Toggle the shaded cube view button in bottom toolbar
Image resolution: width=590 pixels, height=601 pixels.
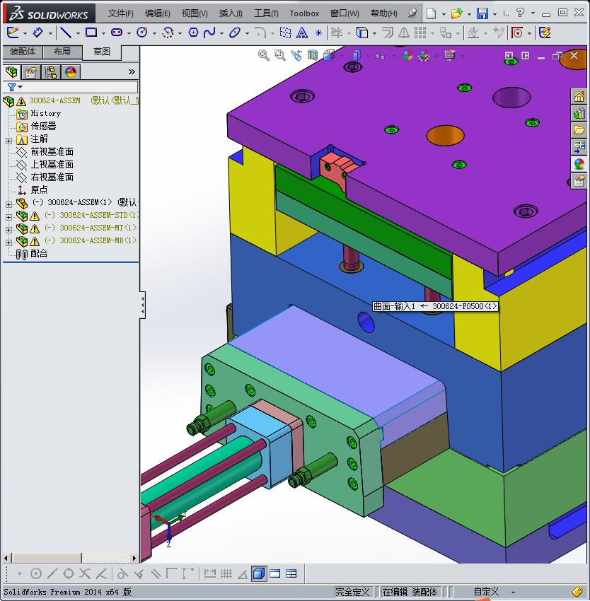[x=259, y=574]
